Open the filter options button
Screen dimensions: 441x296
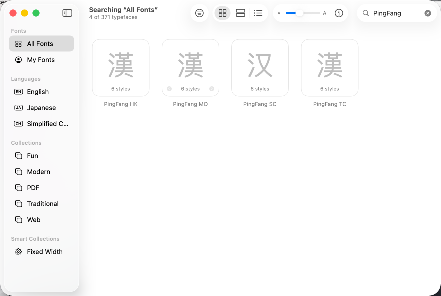[x=199, y=13]
